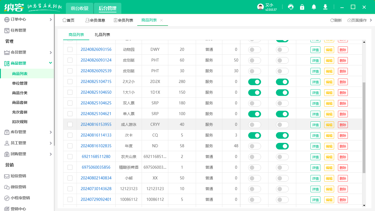The width and height of the screenshot is (375, 211).
Task: Click the lock screen icon
Action: 302,7
